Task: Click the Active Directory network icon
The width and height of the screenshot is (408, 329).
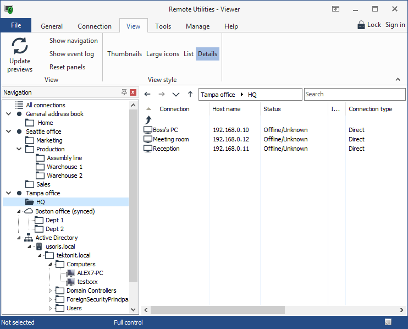Action: [29, 238]
